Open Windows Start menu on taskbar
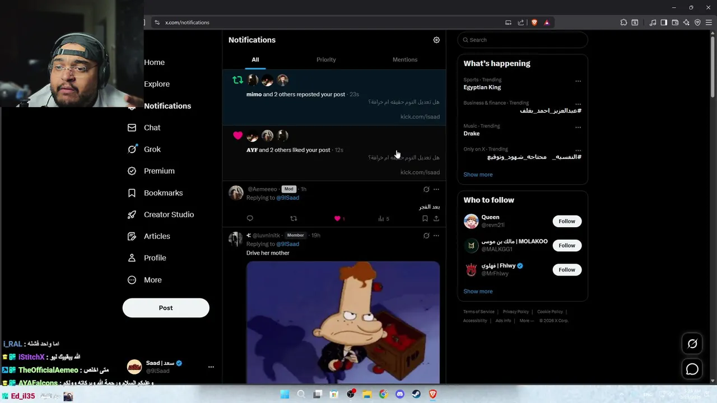The height and width of the screenshot is (403, 717). point(285,394)
